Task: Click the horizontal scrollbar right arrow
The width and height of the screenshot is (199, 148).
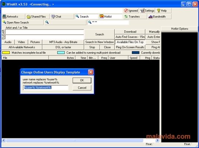Action: click(157, 140)
